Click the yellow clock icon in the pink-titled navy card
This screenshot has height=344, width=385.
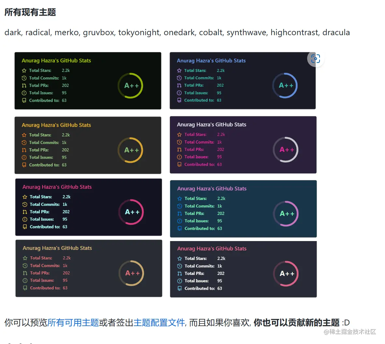pyautogui.click(x=25, y=204)
